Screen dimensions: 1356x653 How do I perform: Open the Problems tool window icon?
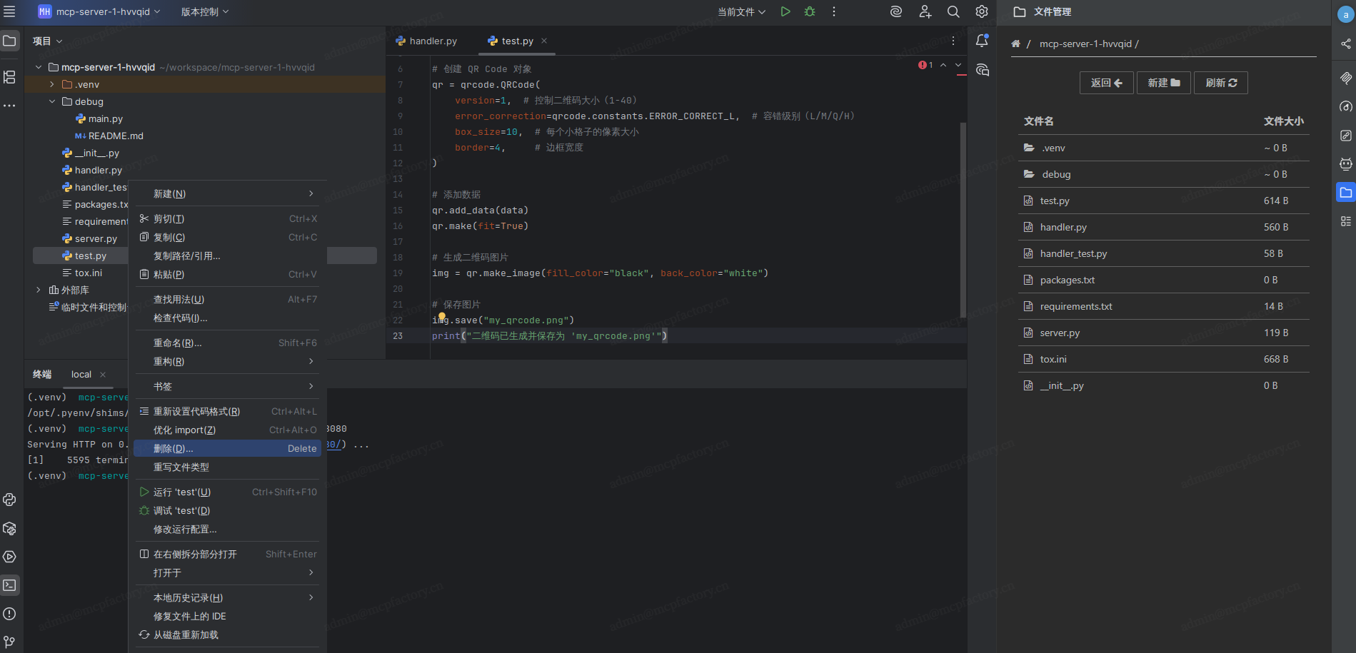click(10, 614)
